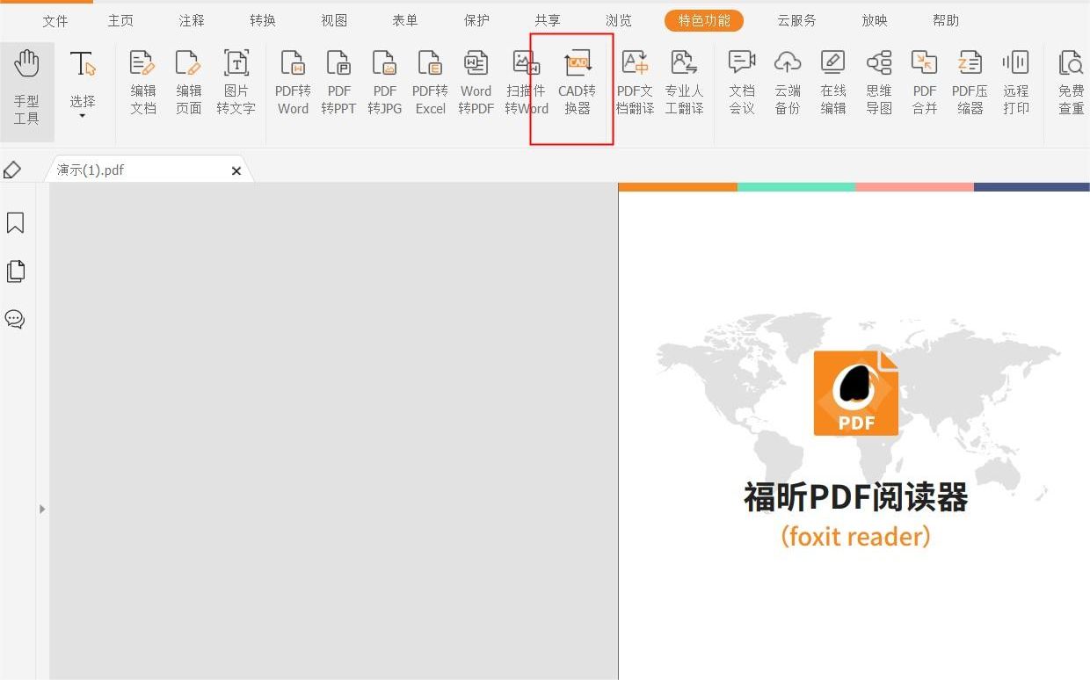Open the Word转PDF converter
Image resolution: width=1090 pixels, height=680 pixels.
[x=476, y=83]
